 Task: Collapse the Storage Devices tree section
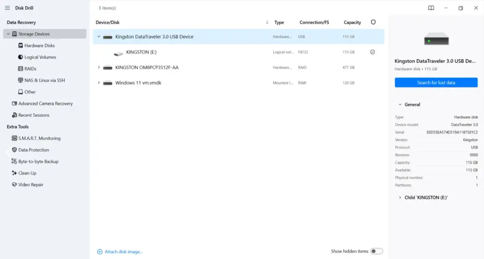9,34
